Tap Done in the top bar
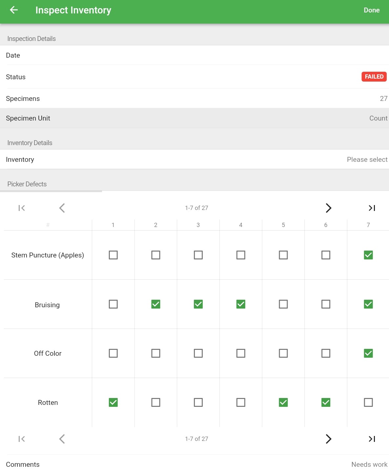This screenshot has width=389, height=473. point(371,10)
